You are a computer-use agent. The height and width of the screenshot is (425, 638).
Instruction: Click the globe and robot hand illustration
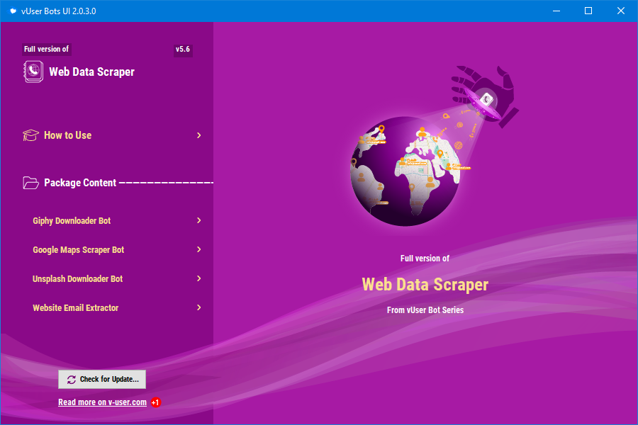tap(435, 145)
